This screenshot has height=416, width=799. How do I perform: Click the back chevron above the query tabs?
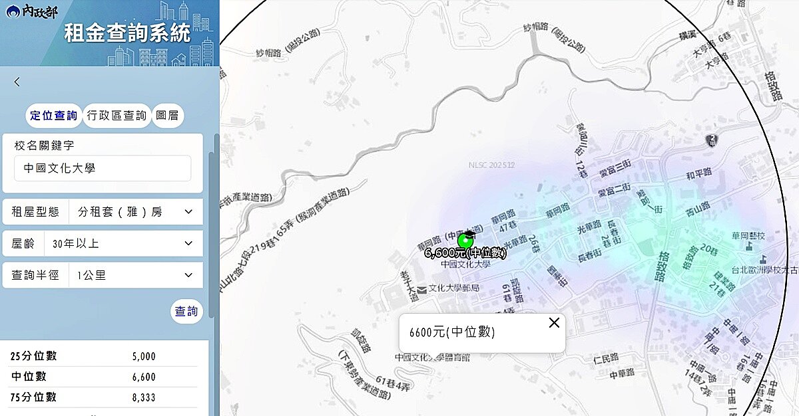[16, 82]
